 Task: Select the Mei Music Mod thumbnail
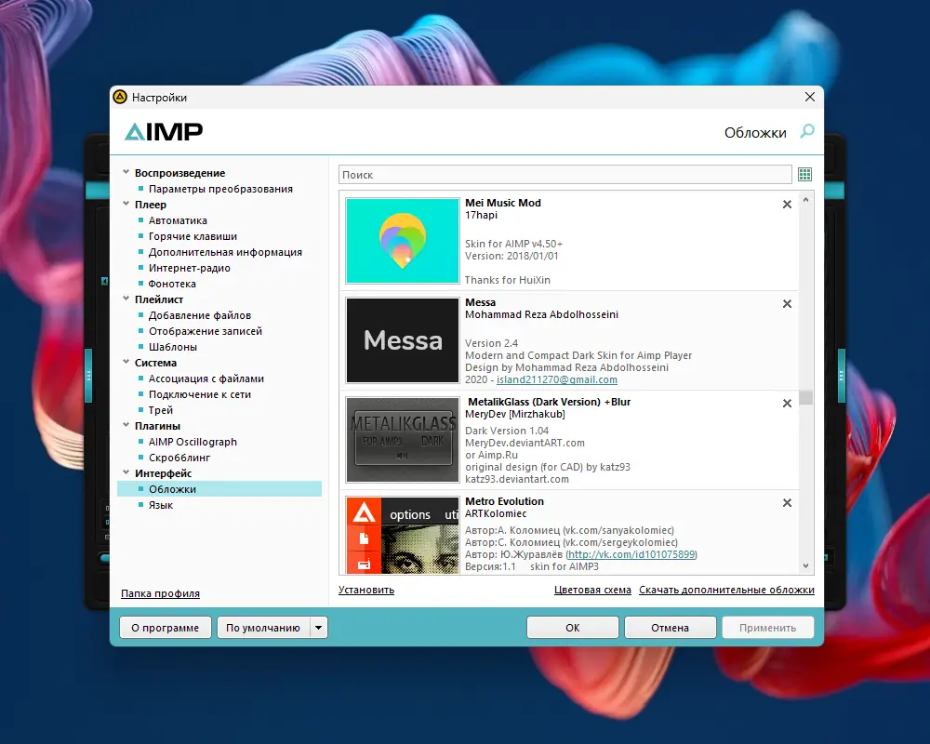pyautogui.click(x=403, y=241)
